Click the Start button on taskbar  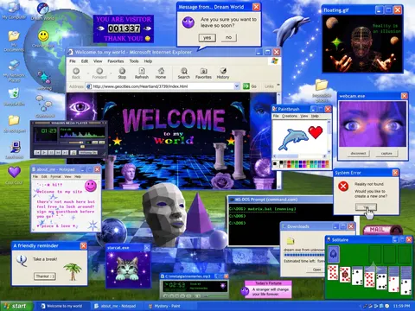16,306
